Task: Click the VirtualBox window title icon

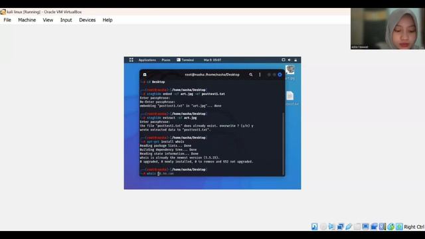Action: [x=3, y=12]
